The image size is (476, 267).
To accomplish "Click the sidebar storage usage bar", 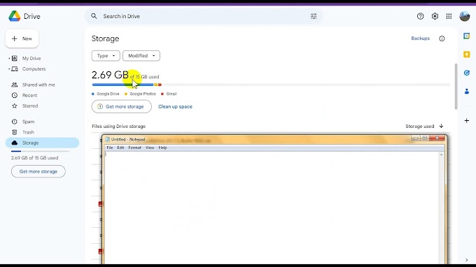I will pos(40,151).
